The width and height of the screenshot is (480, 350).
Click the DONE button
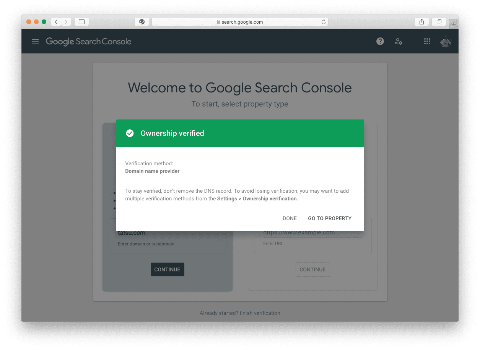pyautogui.click(x=290, y=218)
